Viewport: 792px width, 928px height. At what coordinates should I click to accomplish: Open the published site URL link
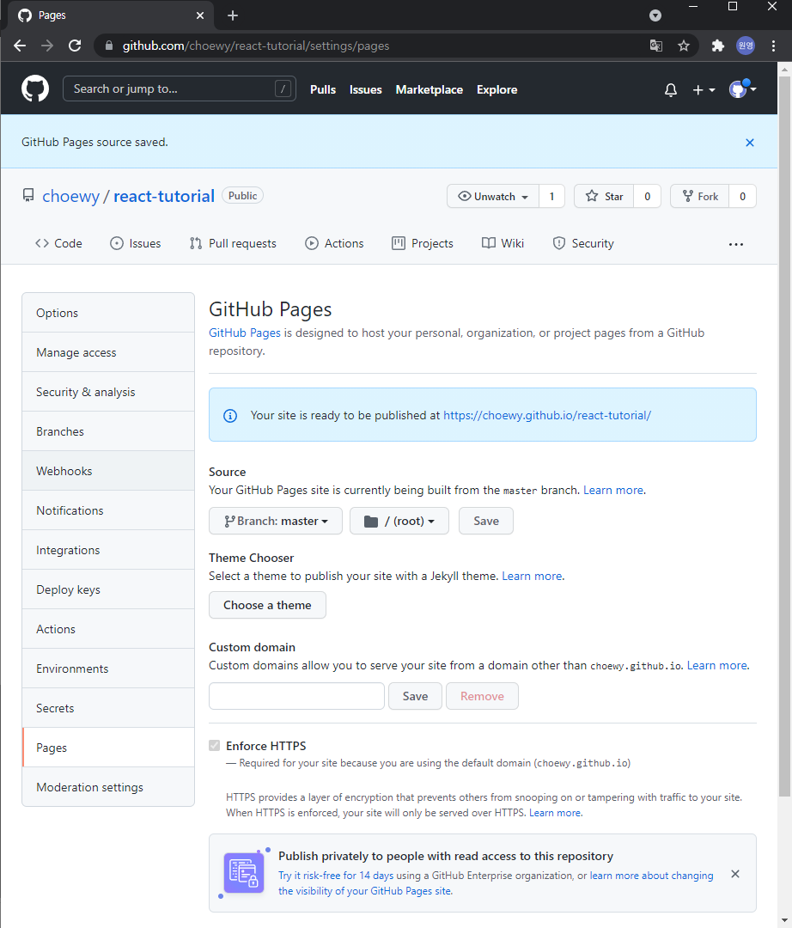pyautogui.click(x=547, y=416)
